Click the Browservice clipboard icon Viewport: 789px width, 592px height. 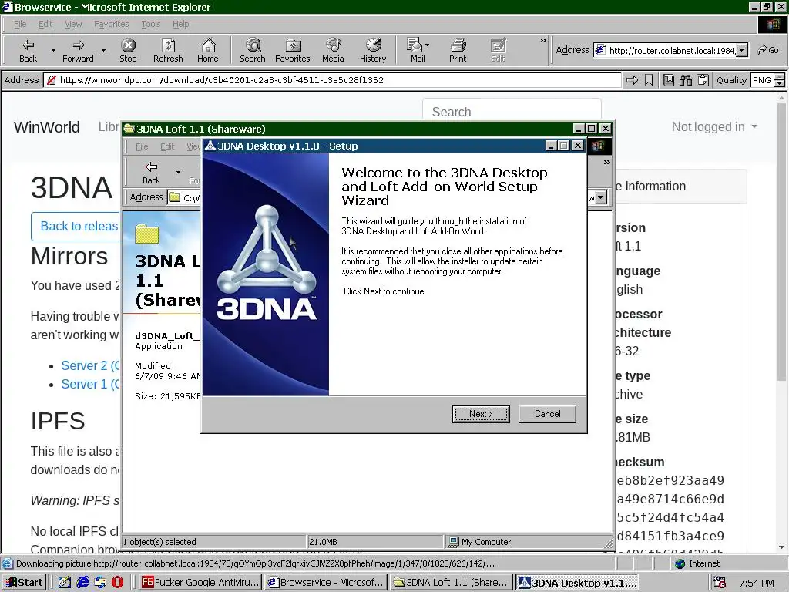703,80
